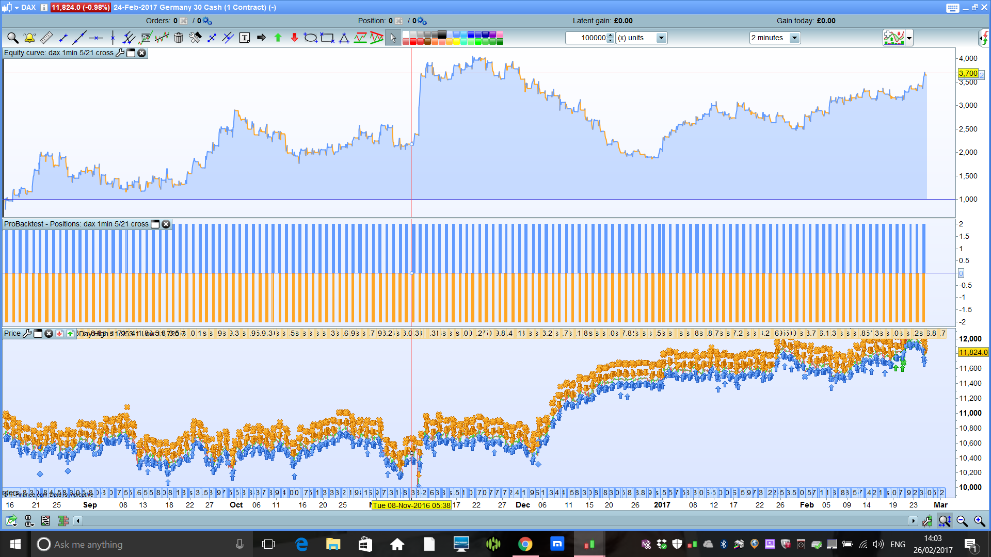Select the triangle drawing tool
The width and height of the screenshot is (991, 557).
344,38
